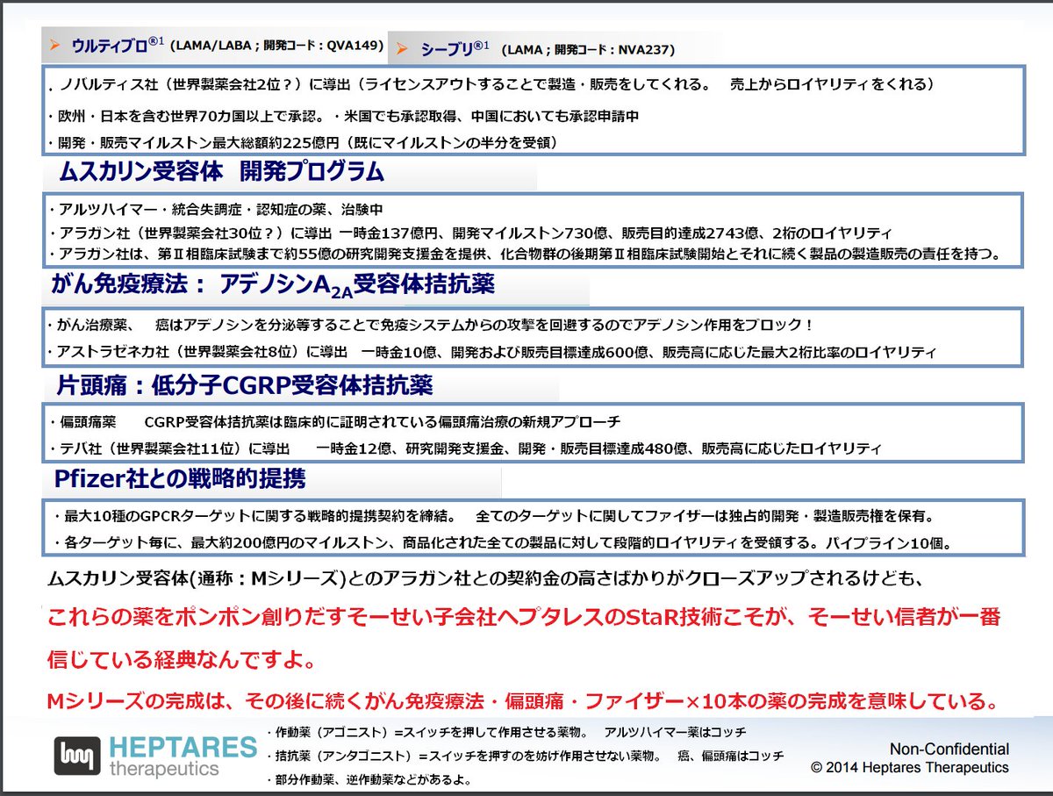Screen dimensions: 1053x796
Task: Click the Pfizer社との戦略的提携 heading
Action: [x=181, y=479]
